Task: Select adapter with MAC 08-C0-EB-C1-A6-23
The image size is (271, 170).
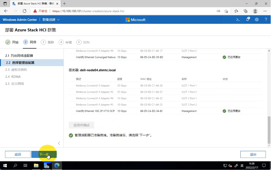Action: (166, 105)
